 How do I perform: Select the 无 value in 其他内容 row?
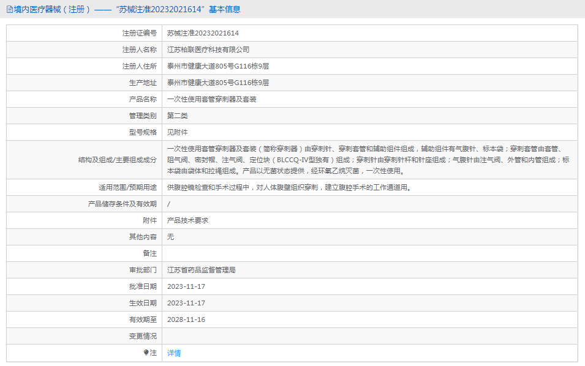170,237
